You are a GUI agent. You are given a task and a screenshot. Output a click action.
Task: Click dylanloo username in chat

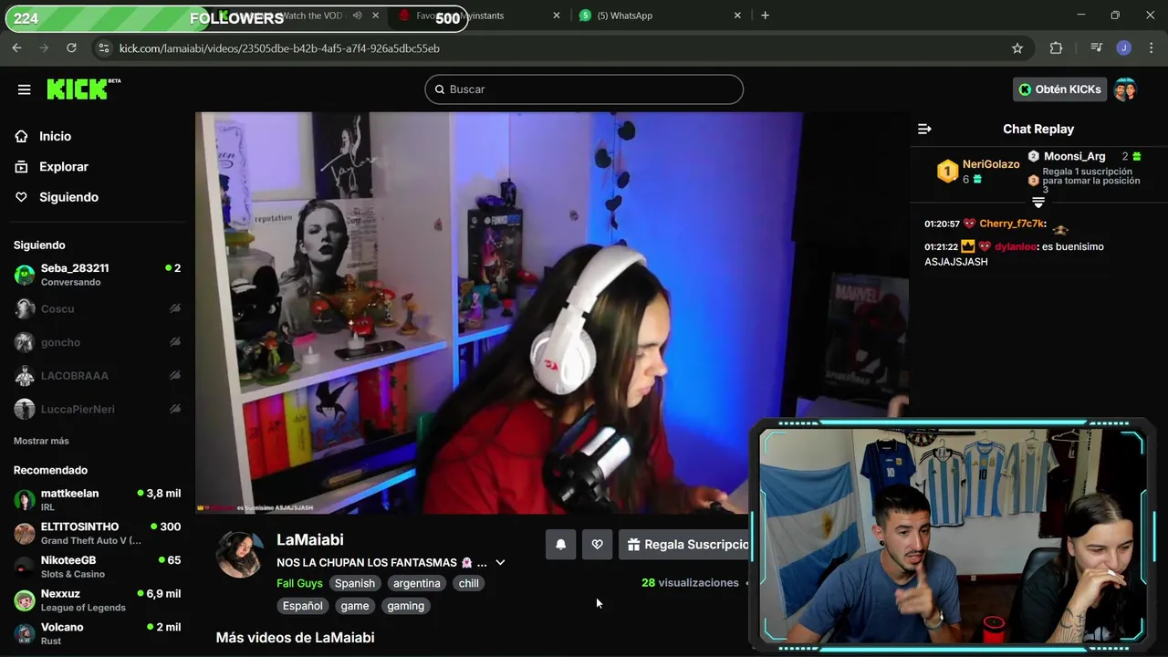[x=1016, y=246]
